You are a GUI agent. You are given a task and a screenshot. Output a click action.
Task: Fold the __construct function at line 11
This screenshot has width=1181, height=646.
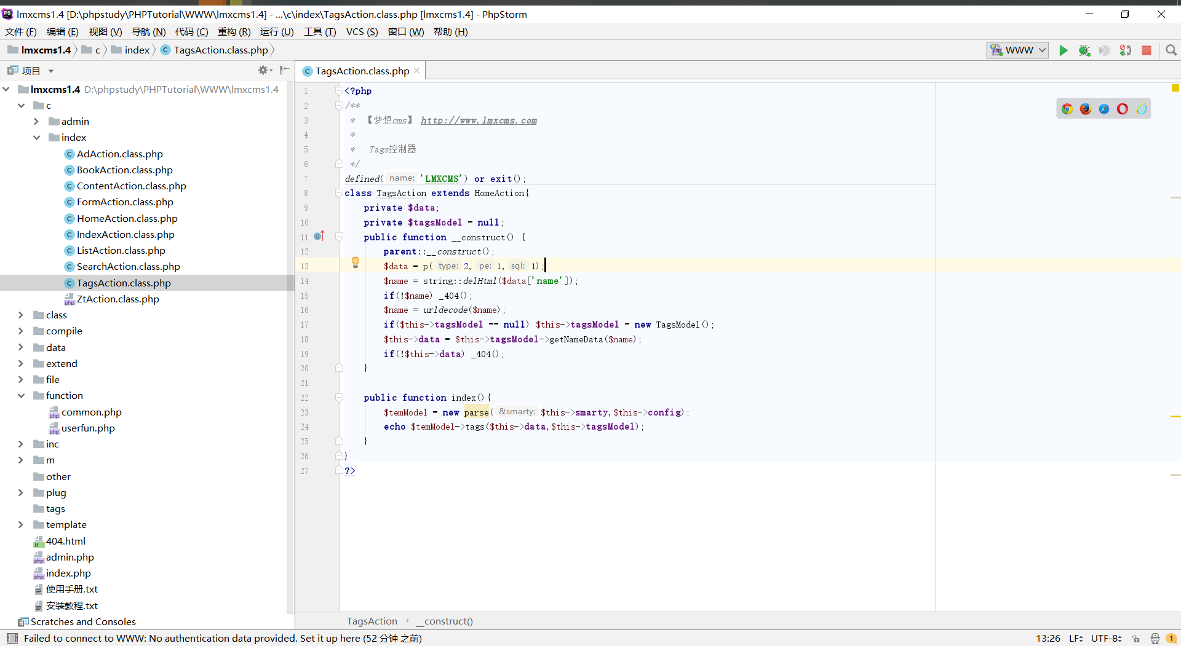tap(339, 237)
